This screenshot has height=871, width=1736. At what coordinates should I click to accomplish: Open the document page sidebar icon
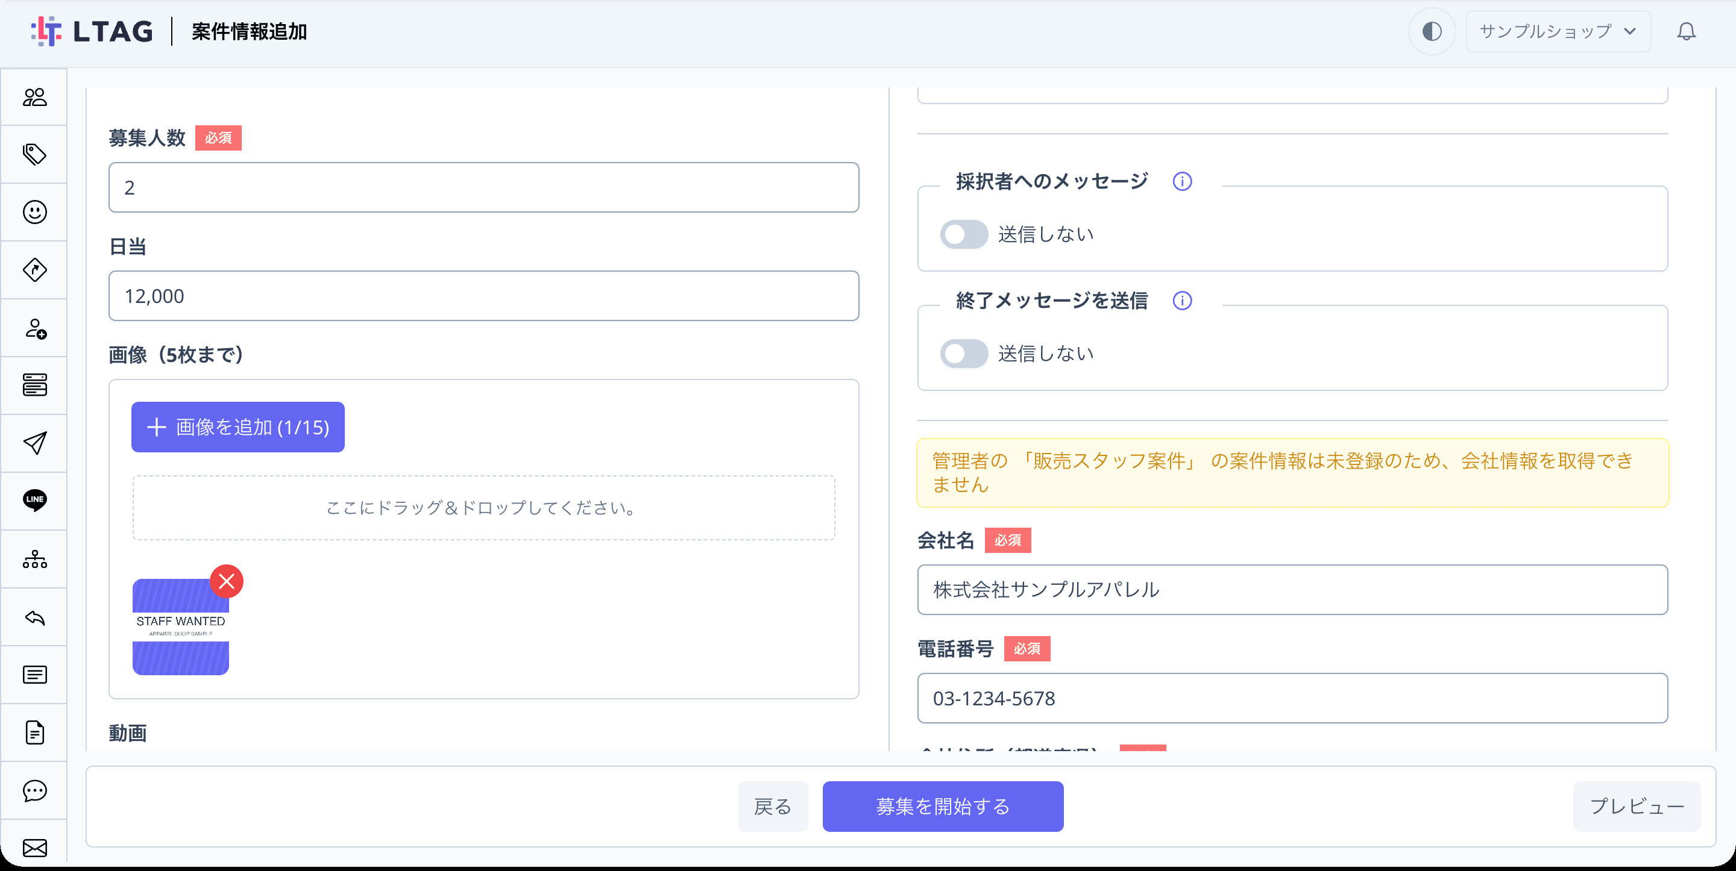coord(34,733)
